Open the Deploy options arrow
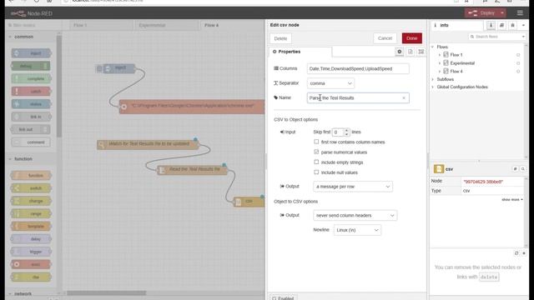The image size is (534, 300). (x=502, y=13)
